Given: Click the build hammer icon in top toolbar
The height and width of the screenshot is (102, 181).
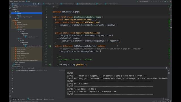Looking at the screenshot, I should tap(137, 1).
